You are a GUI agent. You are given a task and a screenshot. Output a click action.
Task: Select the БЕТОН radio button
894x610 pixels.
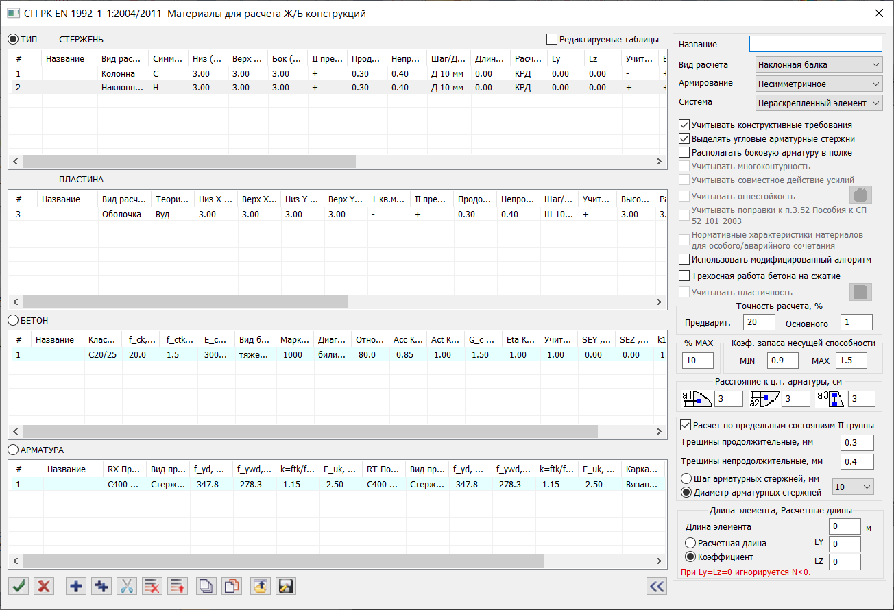(13, 320)
